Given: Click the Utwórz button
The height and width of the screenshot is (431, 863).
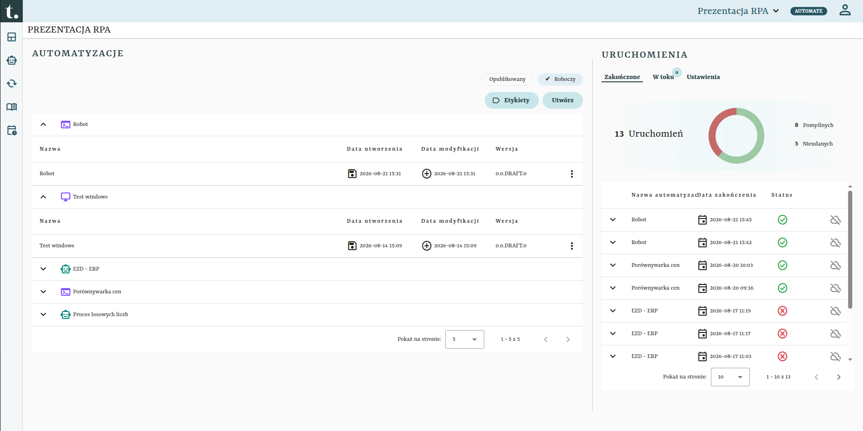Looking at the screenshot, I should [x=562, y=100].
